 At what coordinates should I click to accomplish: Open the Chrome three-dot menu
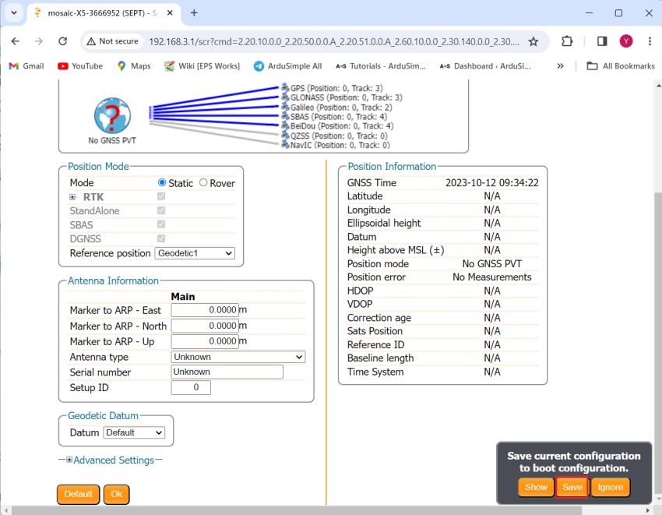pos(650,41)
